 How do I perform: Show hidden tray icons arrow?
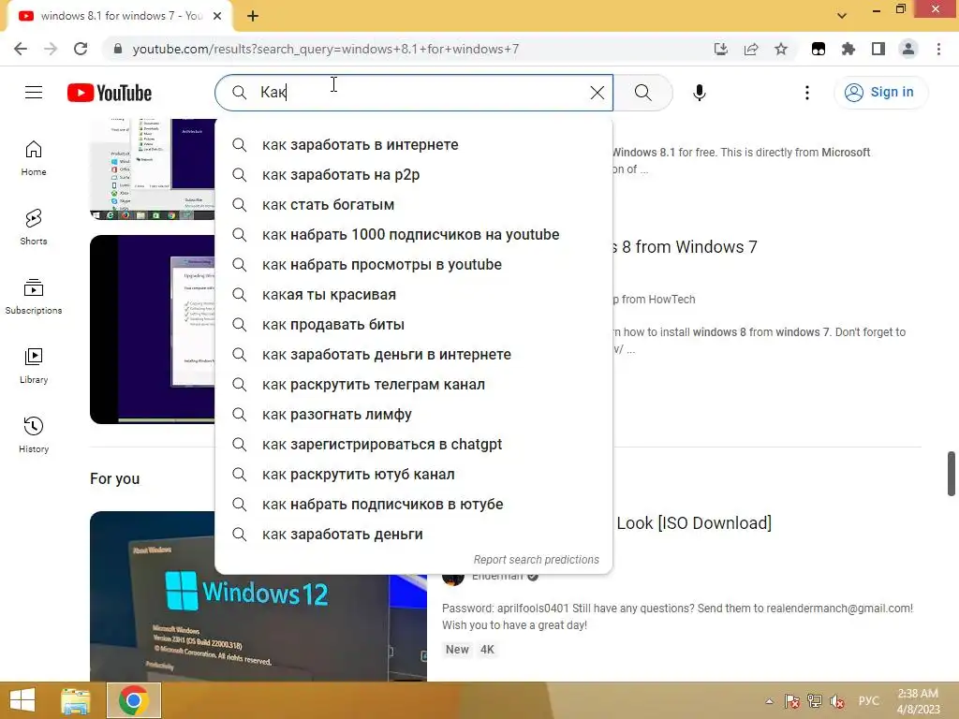pos(770,701)
